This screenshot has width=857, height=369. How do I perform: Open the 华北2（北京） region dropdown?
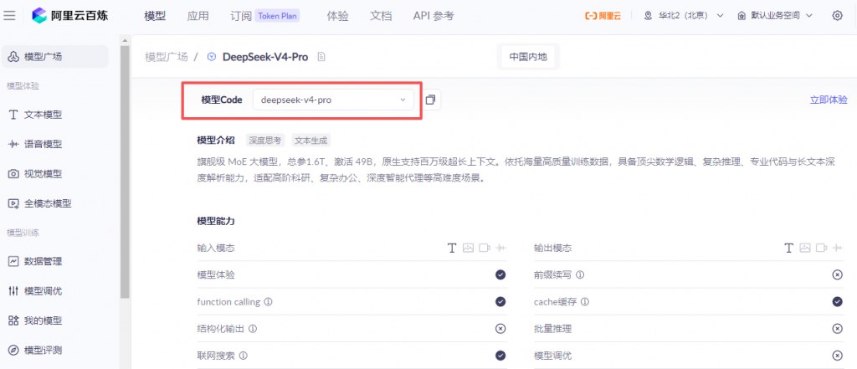pos(683,16)
